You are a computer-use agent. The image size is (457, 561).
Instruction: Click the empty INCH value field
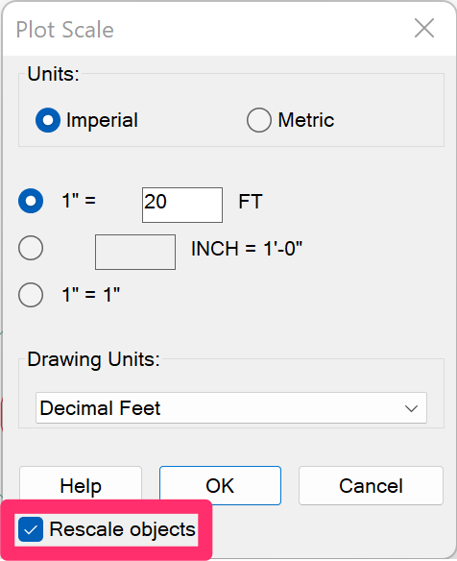[x=135, y=253]
